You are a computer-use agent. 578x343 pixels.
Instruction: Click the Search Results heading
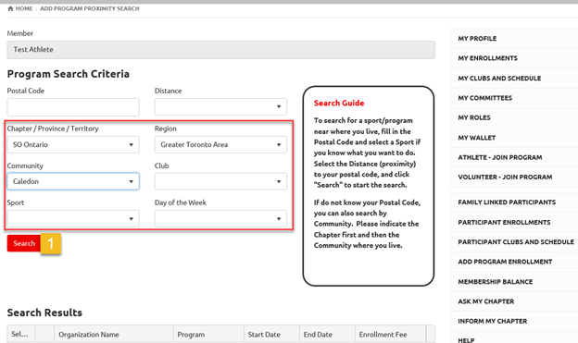[x=44, y=312]
